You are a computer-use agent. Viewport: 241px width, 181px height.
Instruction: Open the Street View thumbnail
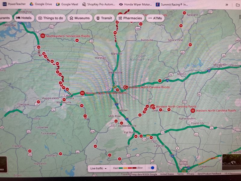tap(231, 162)
